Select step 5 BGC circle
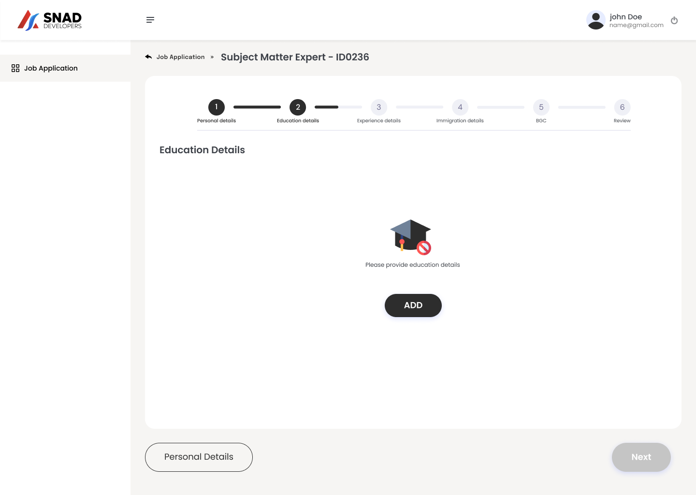This screenshot has width=696, height=495. point(541,107)
